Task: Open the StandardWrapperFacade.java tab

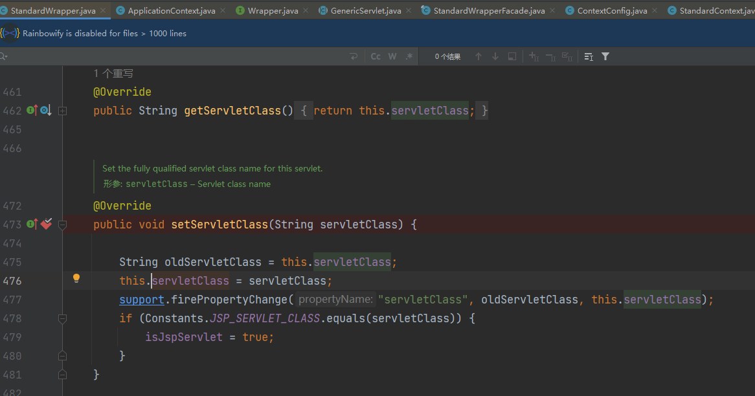Action: [490, 10]
